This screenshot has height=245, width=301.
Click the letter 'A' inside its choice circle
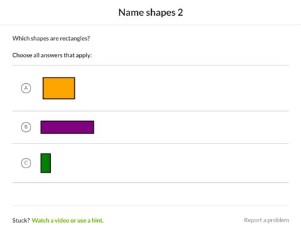[x=26, y=88]
